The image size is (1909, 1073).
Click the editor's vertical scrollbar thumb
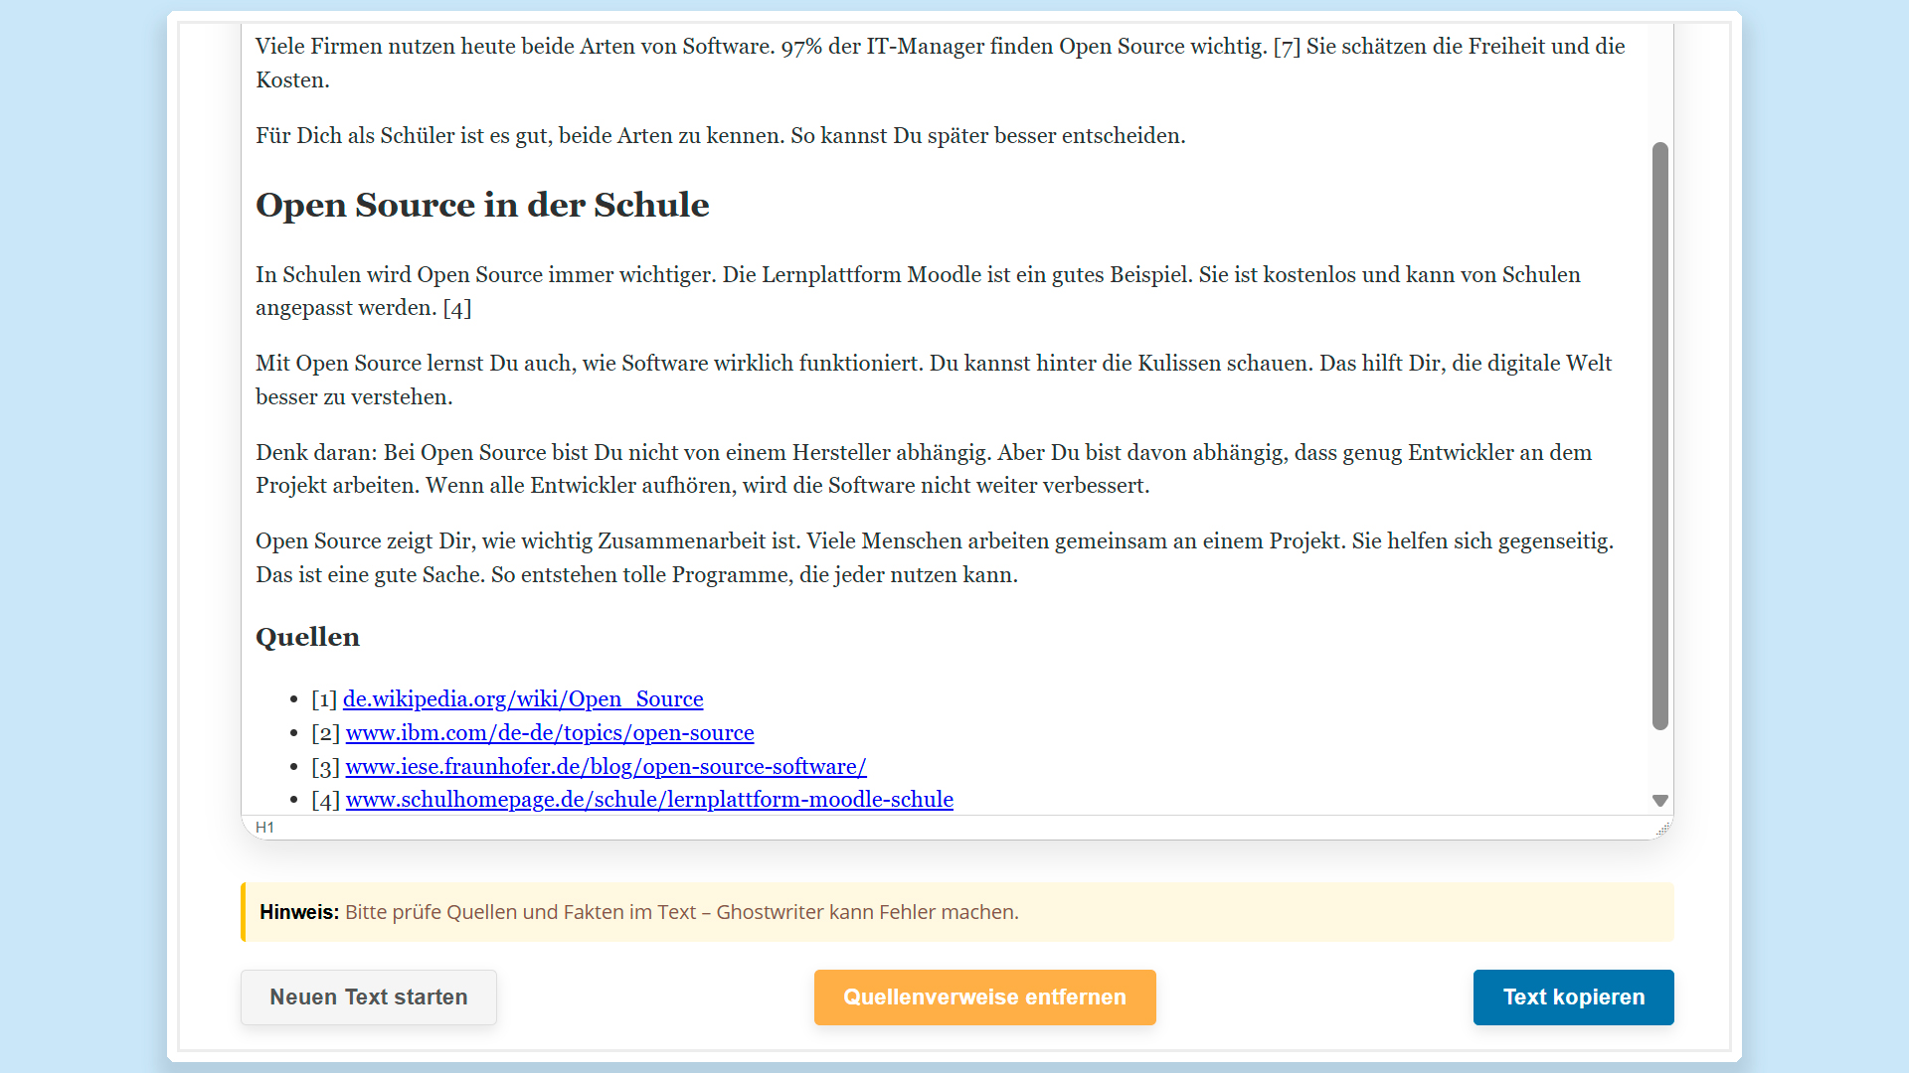click(x=1659, y=437)
